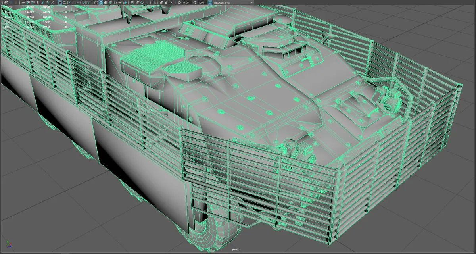The width and height of the screenshot is (476, 254).
Task: Toggle the X-Ray display icon
Action: 162,2
